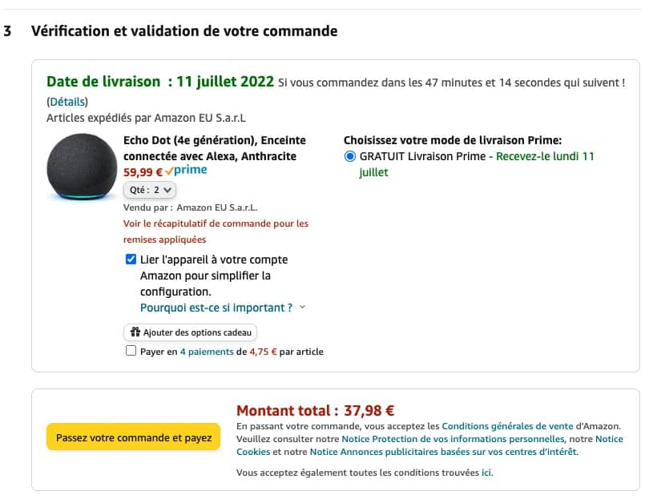Uncheck 'Lier l'appareil à votre compte' checkbox
Viewport: 649px width, 499px height.
tap(131, 260)
